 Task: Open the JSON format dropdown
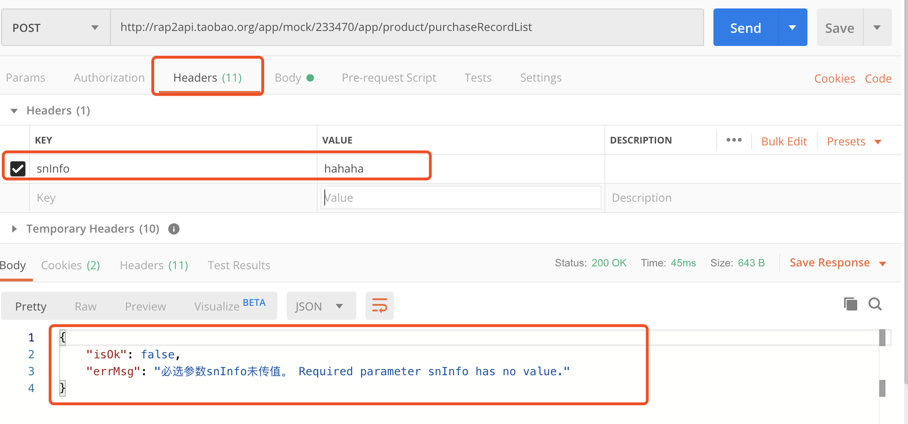[x=321, y=306]
